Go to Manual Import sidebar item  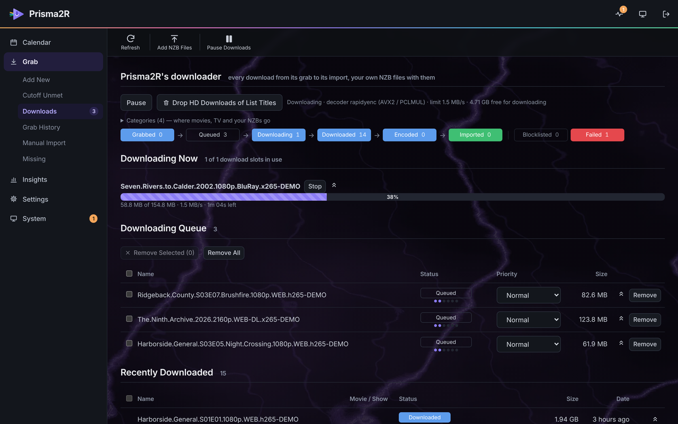pyautogui.click(x=44, y=143)
